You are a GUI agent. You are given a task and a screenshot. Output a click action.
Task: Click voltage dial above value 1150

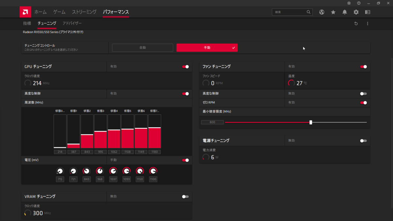click(x=140, y=171)
